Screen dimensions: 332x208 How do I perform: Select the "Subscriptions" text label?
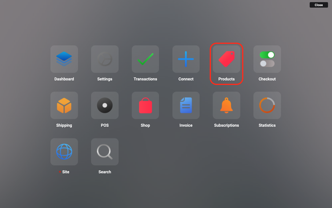[227, 125]
